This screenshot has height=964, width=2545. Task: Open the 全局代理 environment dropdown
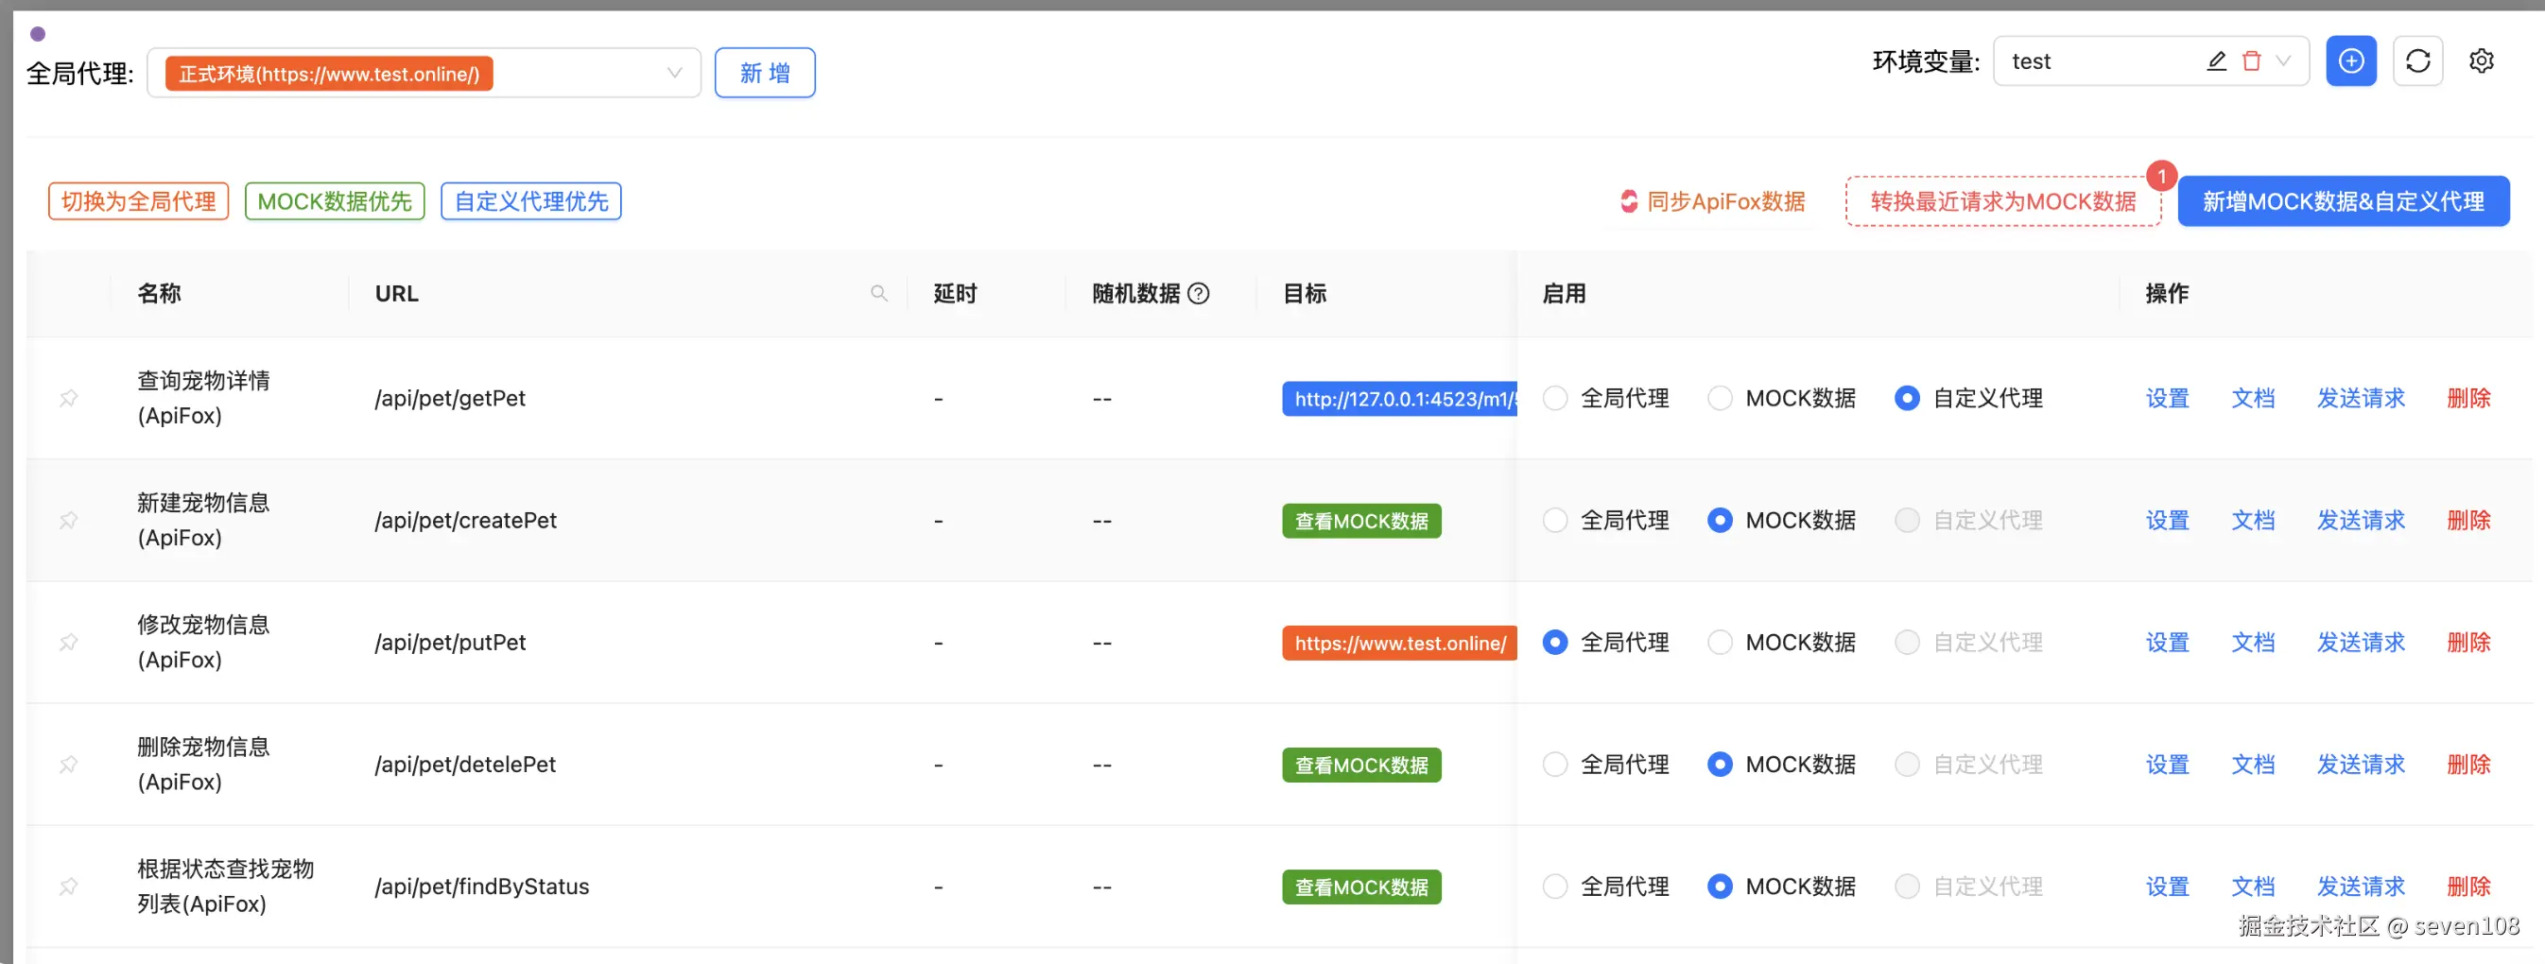click(x=674, y=73)
